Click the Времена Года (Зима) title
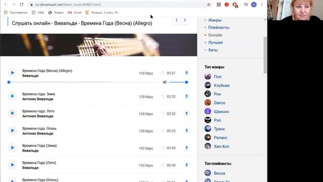 (39, 146)
